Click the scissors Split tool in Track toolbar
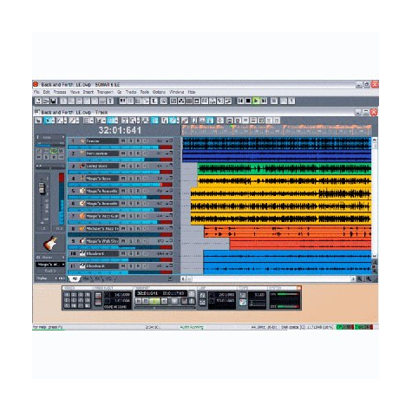Viewport: 412px width, 412px height. coord(124,121)
